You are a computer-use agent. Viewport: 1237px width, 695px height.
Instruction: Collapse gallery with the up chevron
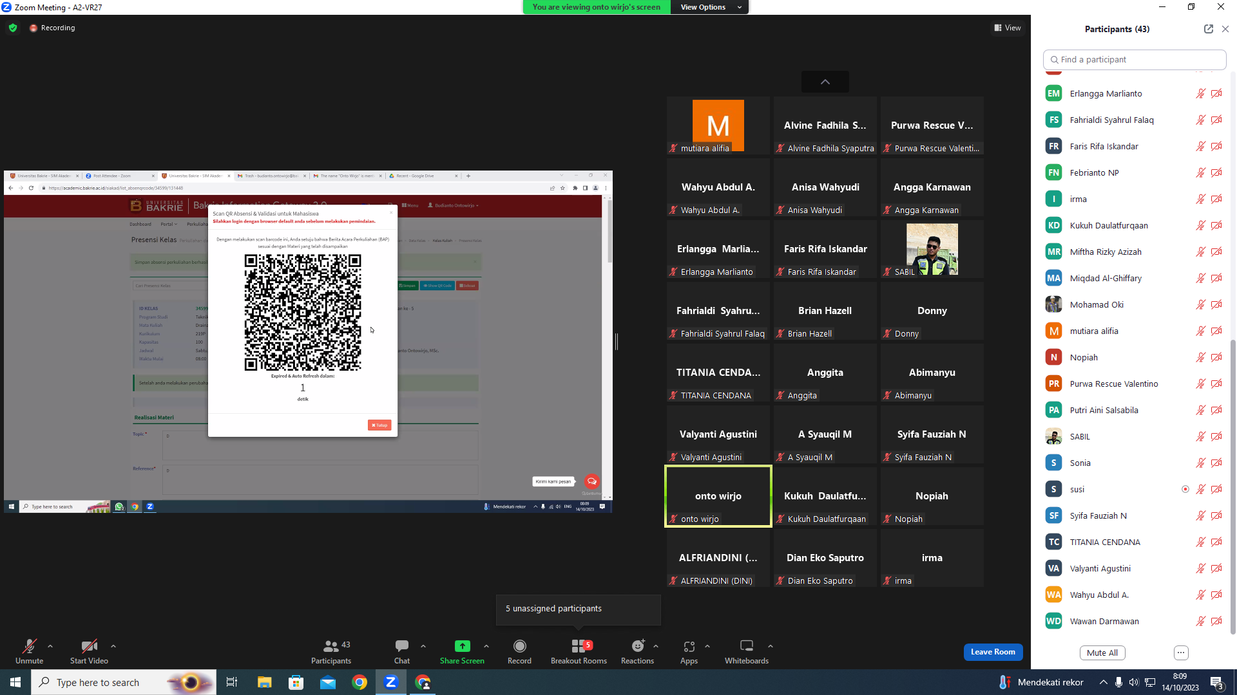click(825, 82)
